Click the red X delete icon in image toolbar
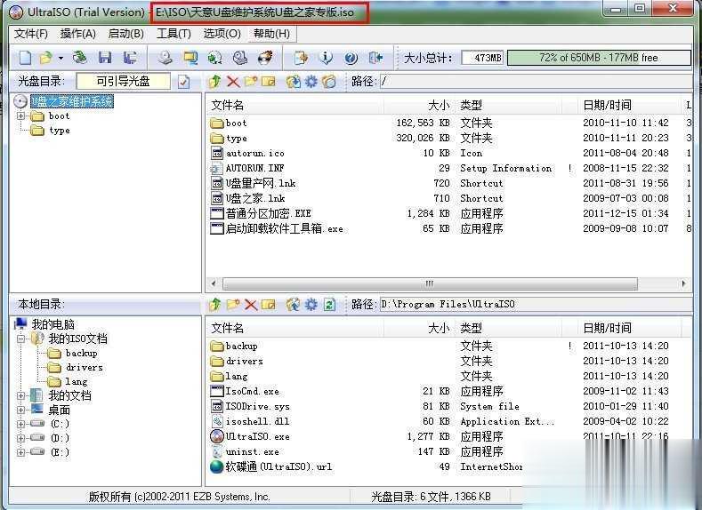 (x=233, y=82)
